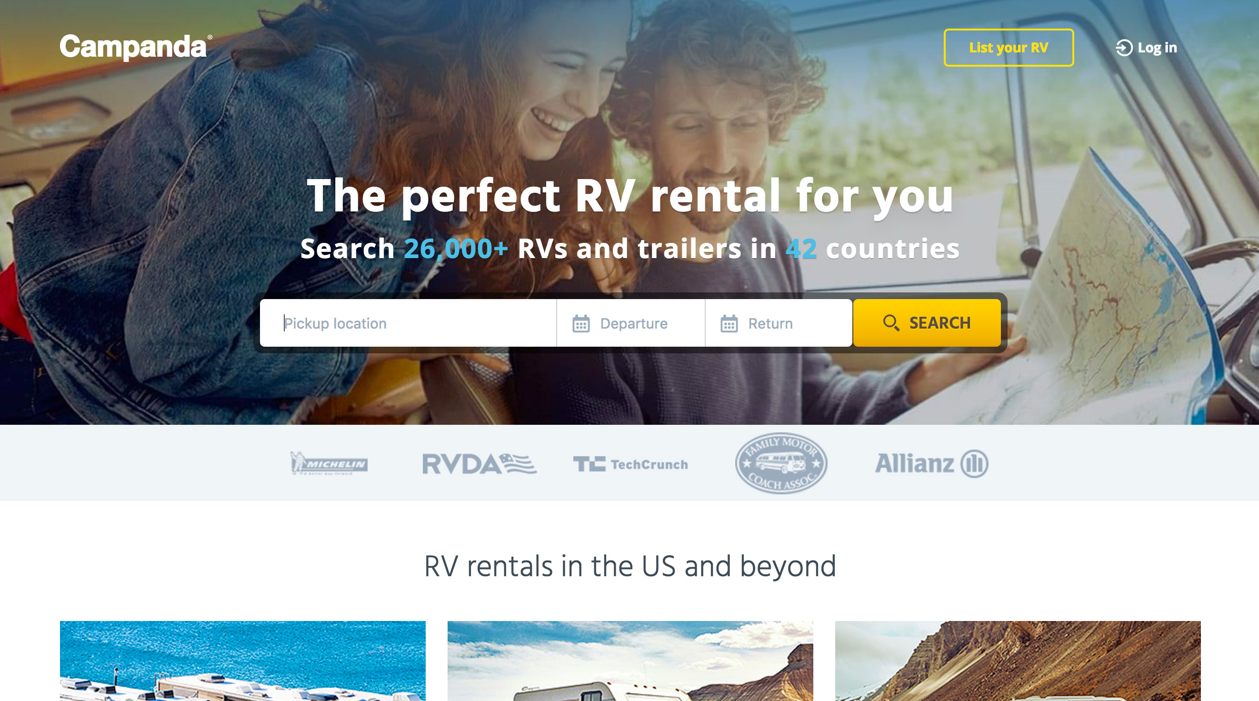Click the Allianz logo
The height and width of the screenshot is (701, 1259).
[931, 463]
